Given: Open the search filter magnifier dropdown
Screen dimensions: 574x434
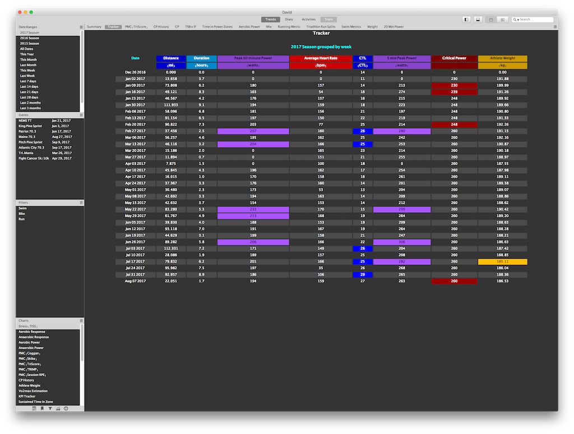Looking at the screenshot, I should 516,20.
